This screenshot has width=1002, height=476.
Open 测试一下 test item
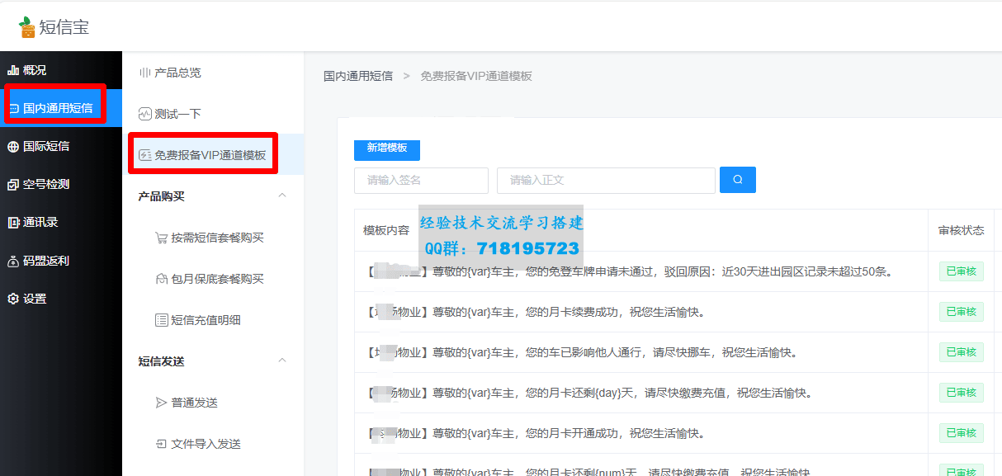177,114
